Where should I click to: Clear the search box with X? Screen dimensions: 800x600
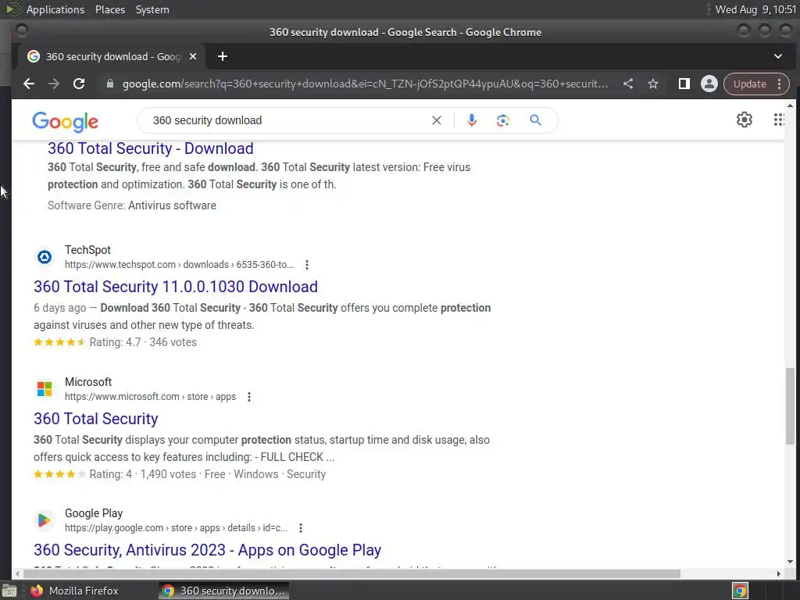pos(437,120)
